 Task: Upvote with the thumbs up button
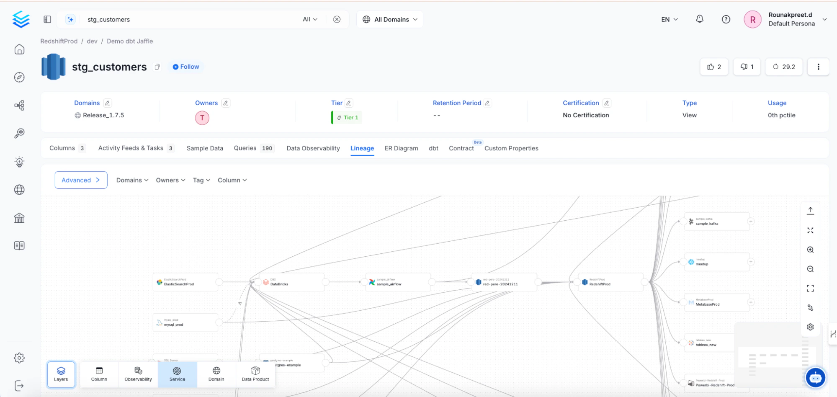[x=714, y=67]
